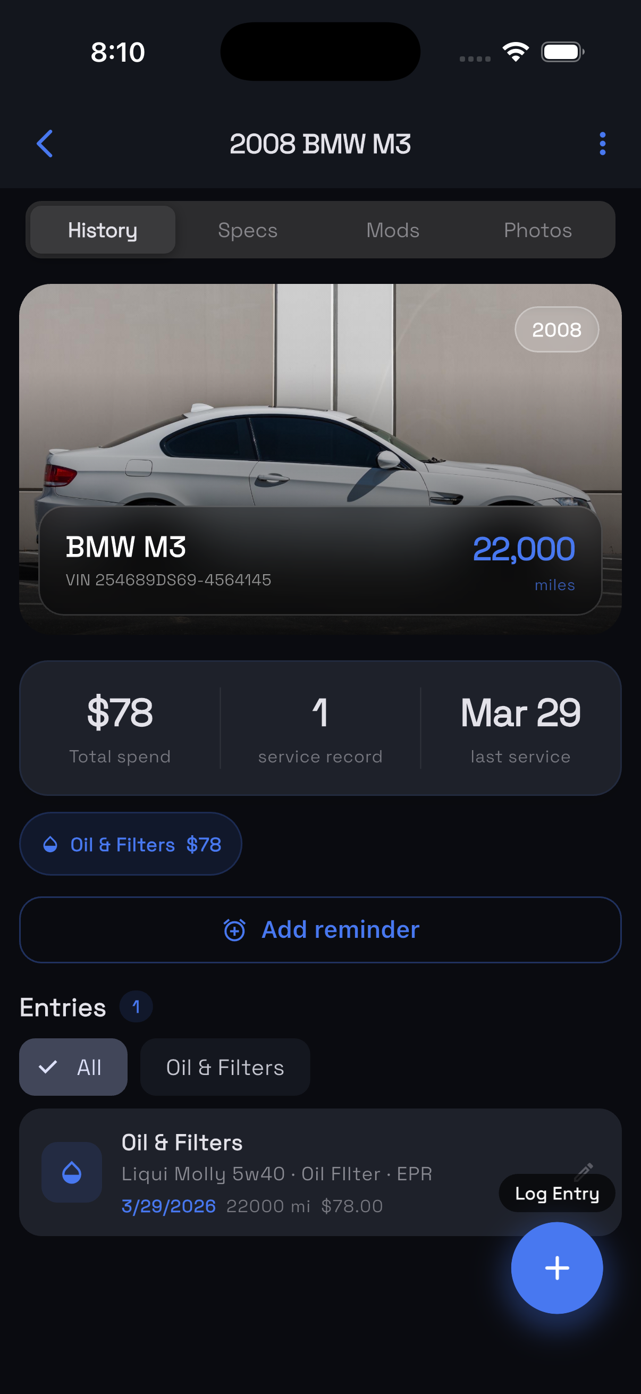Tap the blue back arrow icon
The width and height of the screenshot is (641, 1394).
point(45,144)
